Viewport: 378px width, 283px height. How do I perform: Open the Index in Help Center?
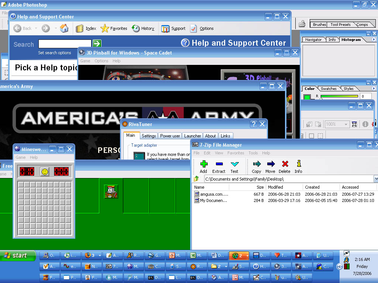point(86,28)
